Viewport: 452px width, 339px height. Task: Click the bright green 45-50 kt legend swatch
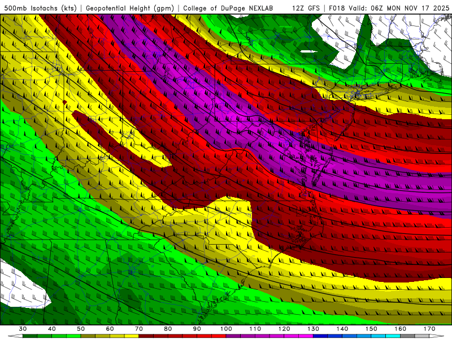pyautogui.click(x=73, y=336)
